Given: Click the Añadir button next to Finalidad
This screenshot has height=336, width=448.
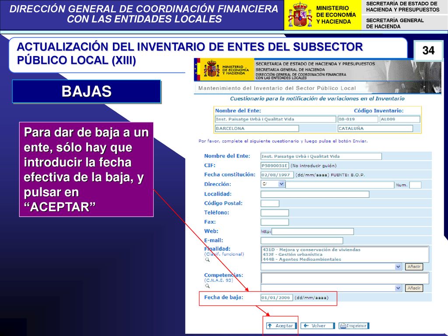Looking at the screenshot, I should point(414,266).
